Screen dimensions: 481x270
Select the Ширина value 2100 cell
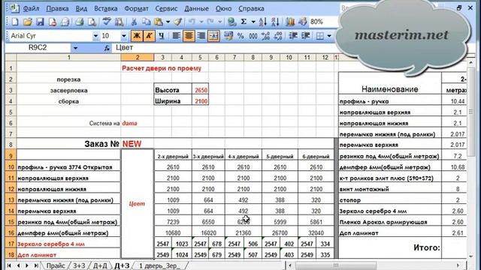(201, 101)
